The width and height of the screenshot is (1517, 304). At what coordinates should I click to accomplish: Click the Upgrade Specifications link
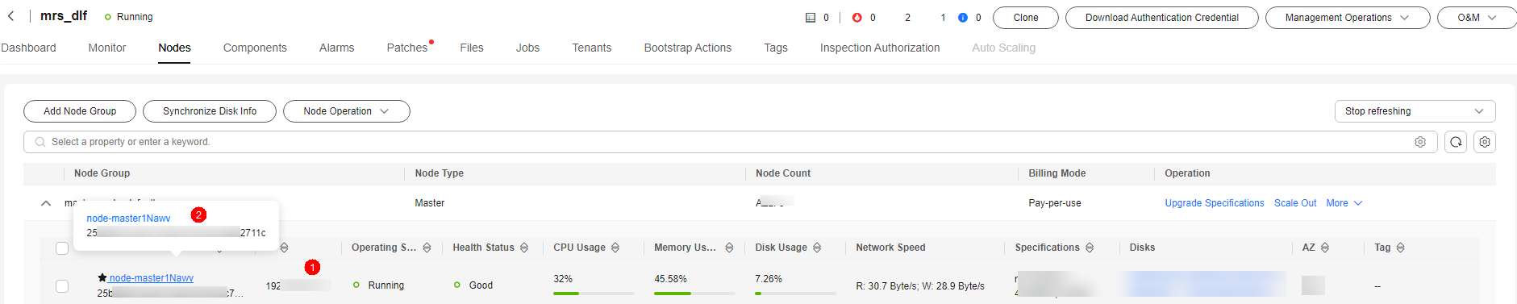tap(1215, 203)
